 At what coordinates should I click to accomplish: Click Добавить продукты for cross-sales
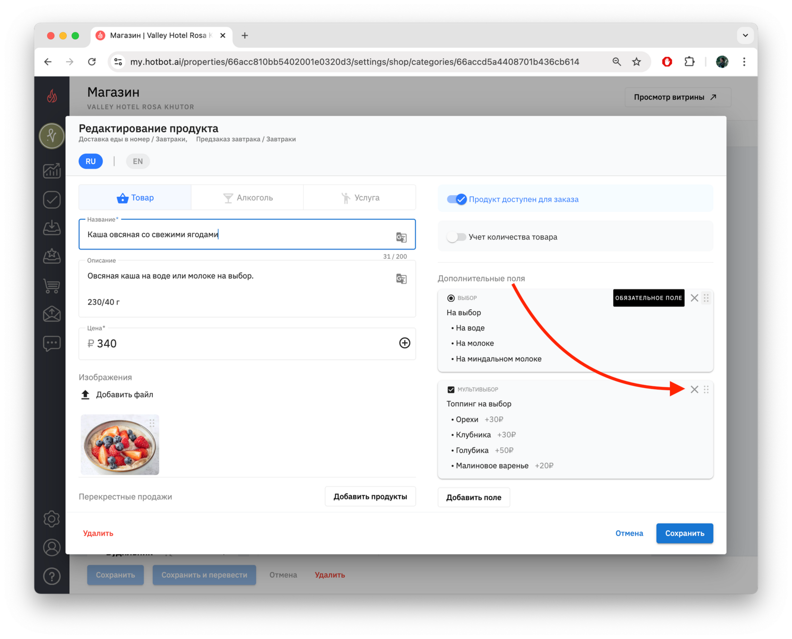(x=370, y=497)
